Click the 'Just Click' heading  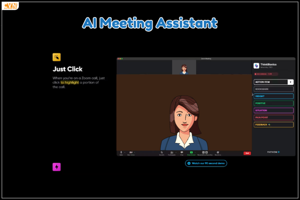pyautogui.click(x=68, y=69)
